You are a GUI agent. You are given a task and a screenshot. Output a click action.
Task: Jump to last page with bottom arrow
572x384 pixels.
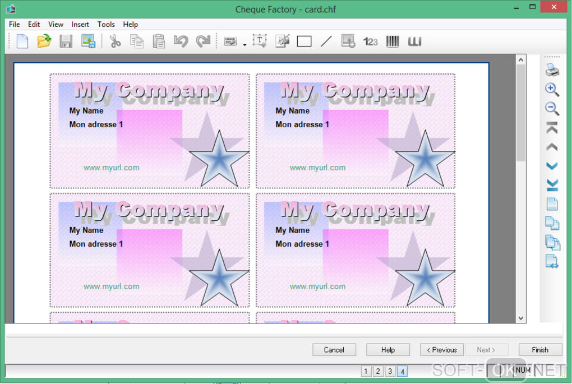(552, 185)
